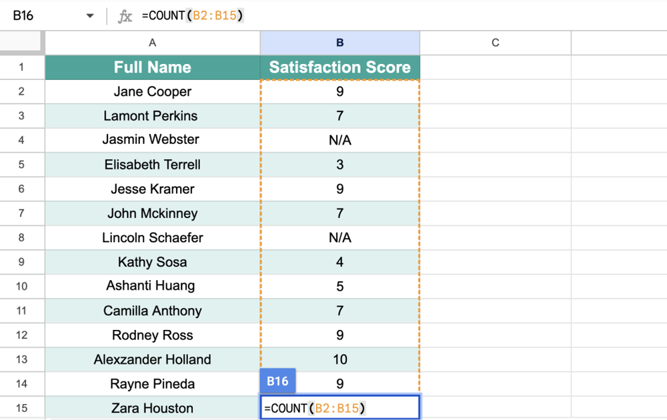The width and height of the screenshot is (667, 420).
Task: Open the Name Box dropdown arrow
Action: (x=90, y=16)
